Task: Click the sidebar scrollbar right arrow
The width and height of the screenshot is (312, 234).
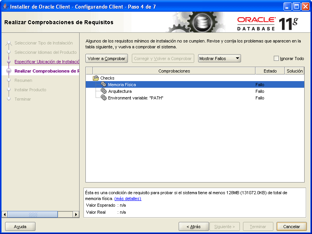Action: pyautogui.click(x=76, y=214)
